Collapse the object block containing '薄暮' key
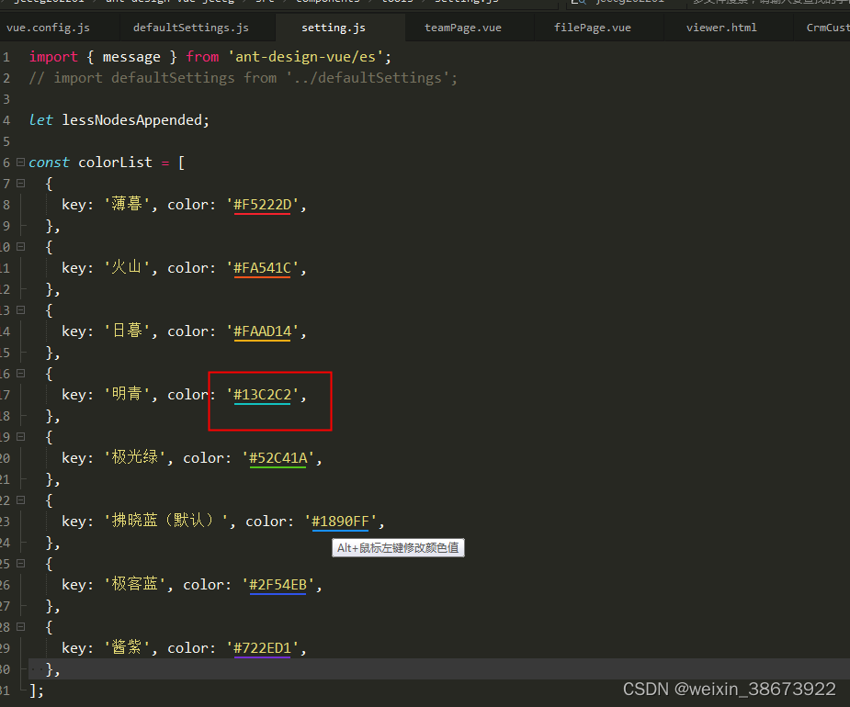The image size is (850, 707). tap(20, 183)
